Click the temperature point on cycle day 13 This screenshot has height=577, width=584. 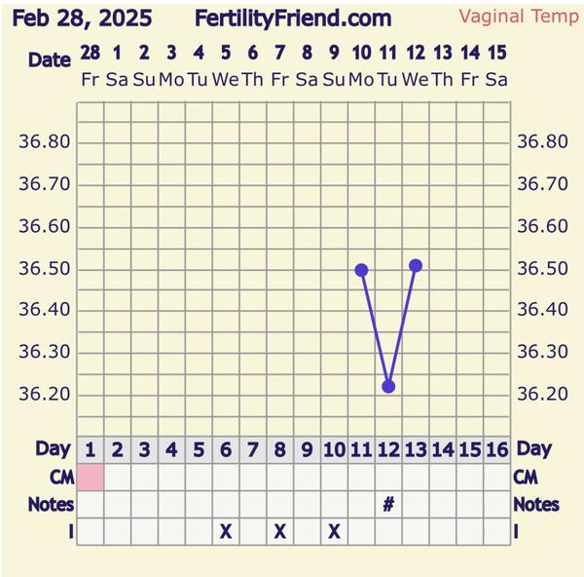point(416,265)
